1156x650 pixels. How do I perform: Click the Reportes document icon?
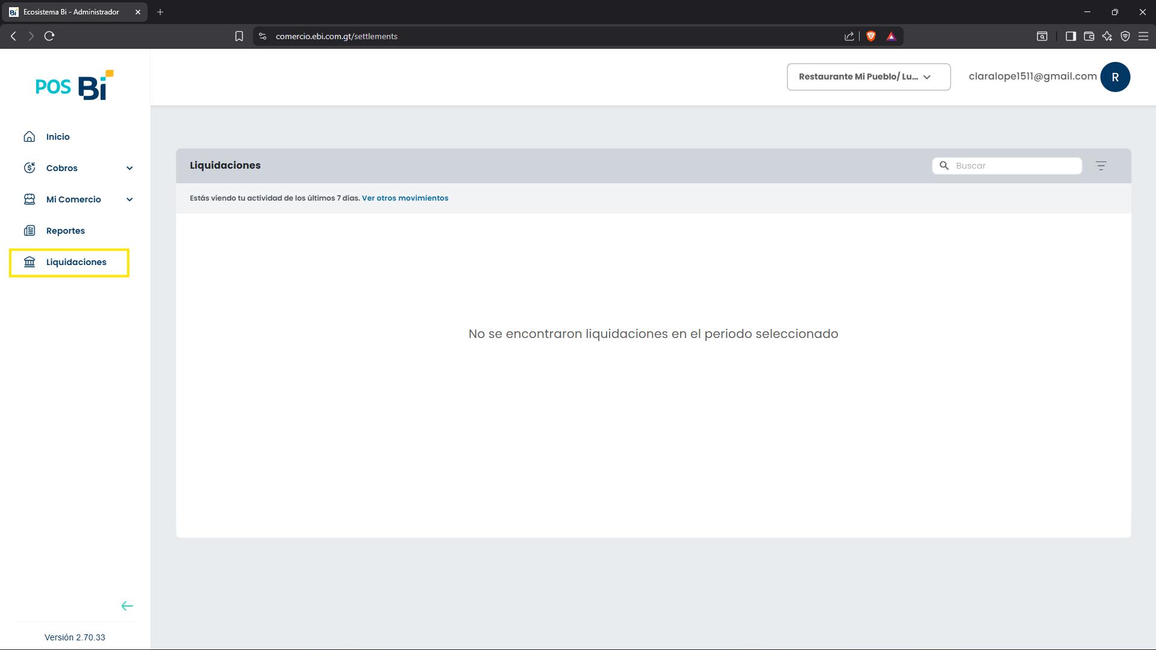pyautogui.click(x=30, y=231)
